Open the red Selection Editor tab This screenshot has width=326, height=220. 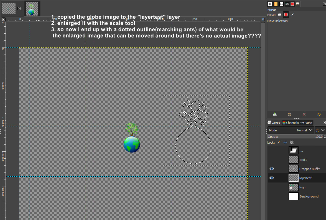pos(292,4)
